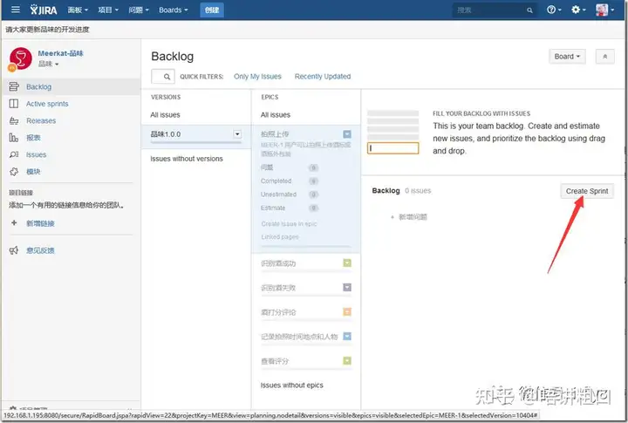This screenshot has width=628, height=423.
Task: Open the Issues sidebar link
Action: coord(36,154)
